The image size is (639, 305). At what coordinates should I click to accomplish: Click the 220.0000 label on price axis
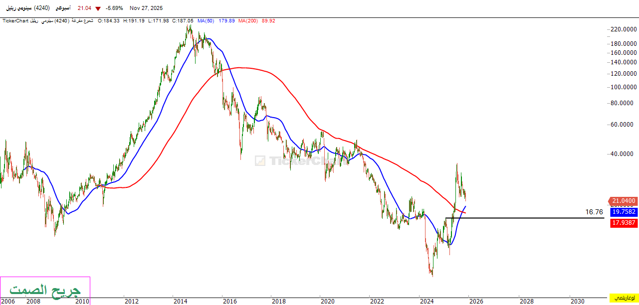pyautogui.click(x=624, y=29)
